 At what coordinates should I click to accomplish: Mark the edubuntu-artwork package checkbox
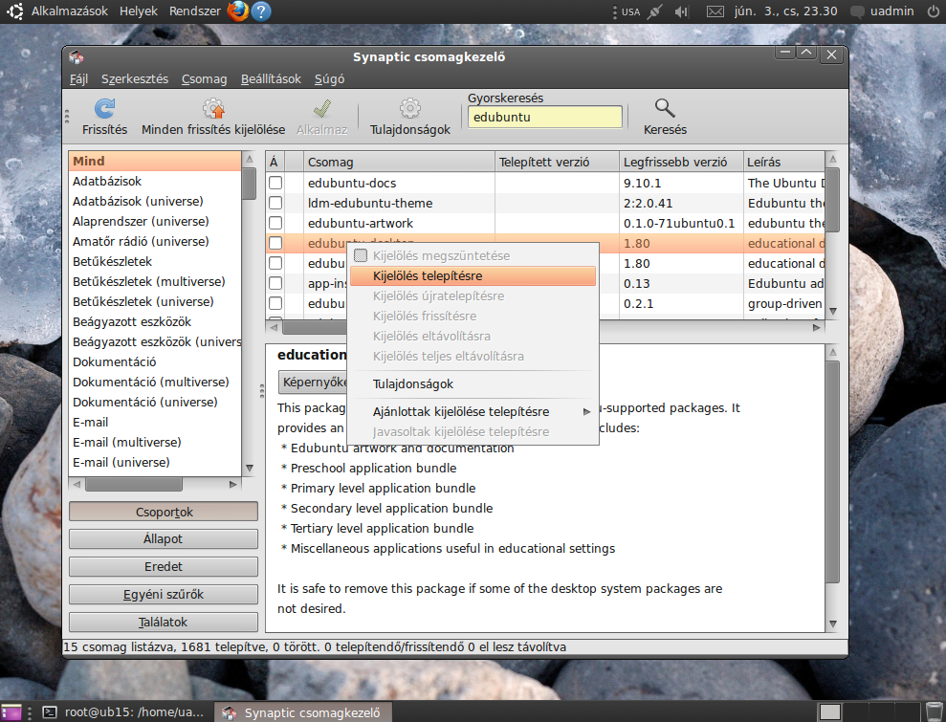(275, 223)
